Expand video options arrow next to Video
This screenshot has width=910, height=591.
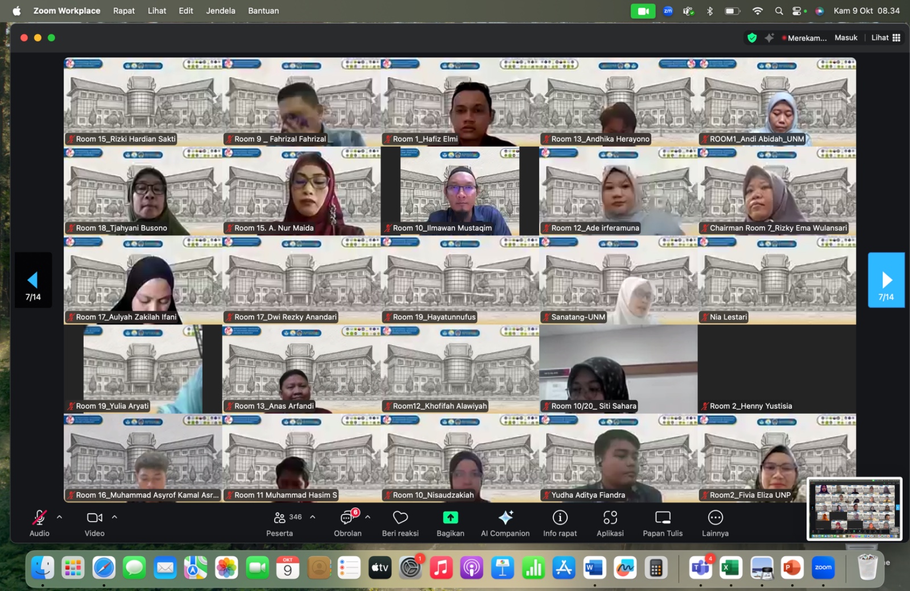click(x=114, y=517)
